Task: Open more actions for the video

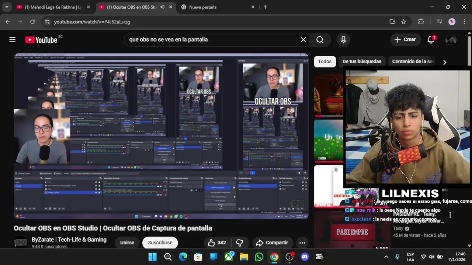Action: 302,243
